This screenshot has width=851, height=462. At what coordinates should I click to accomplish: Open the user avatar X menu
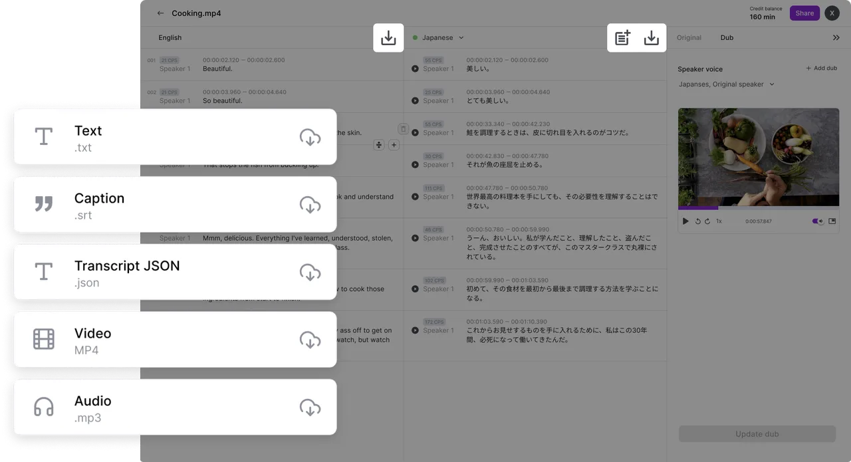pyautogui.click(x=832, y=13)
